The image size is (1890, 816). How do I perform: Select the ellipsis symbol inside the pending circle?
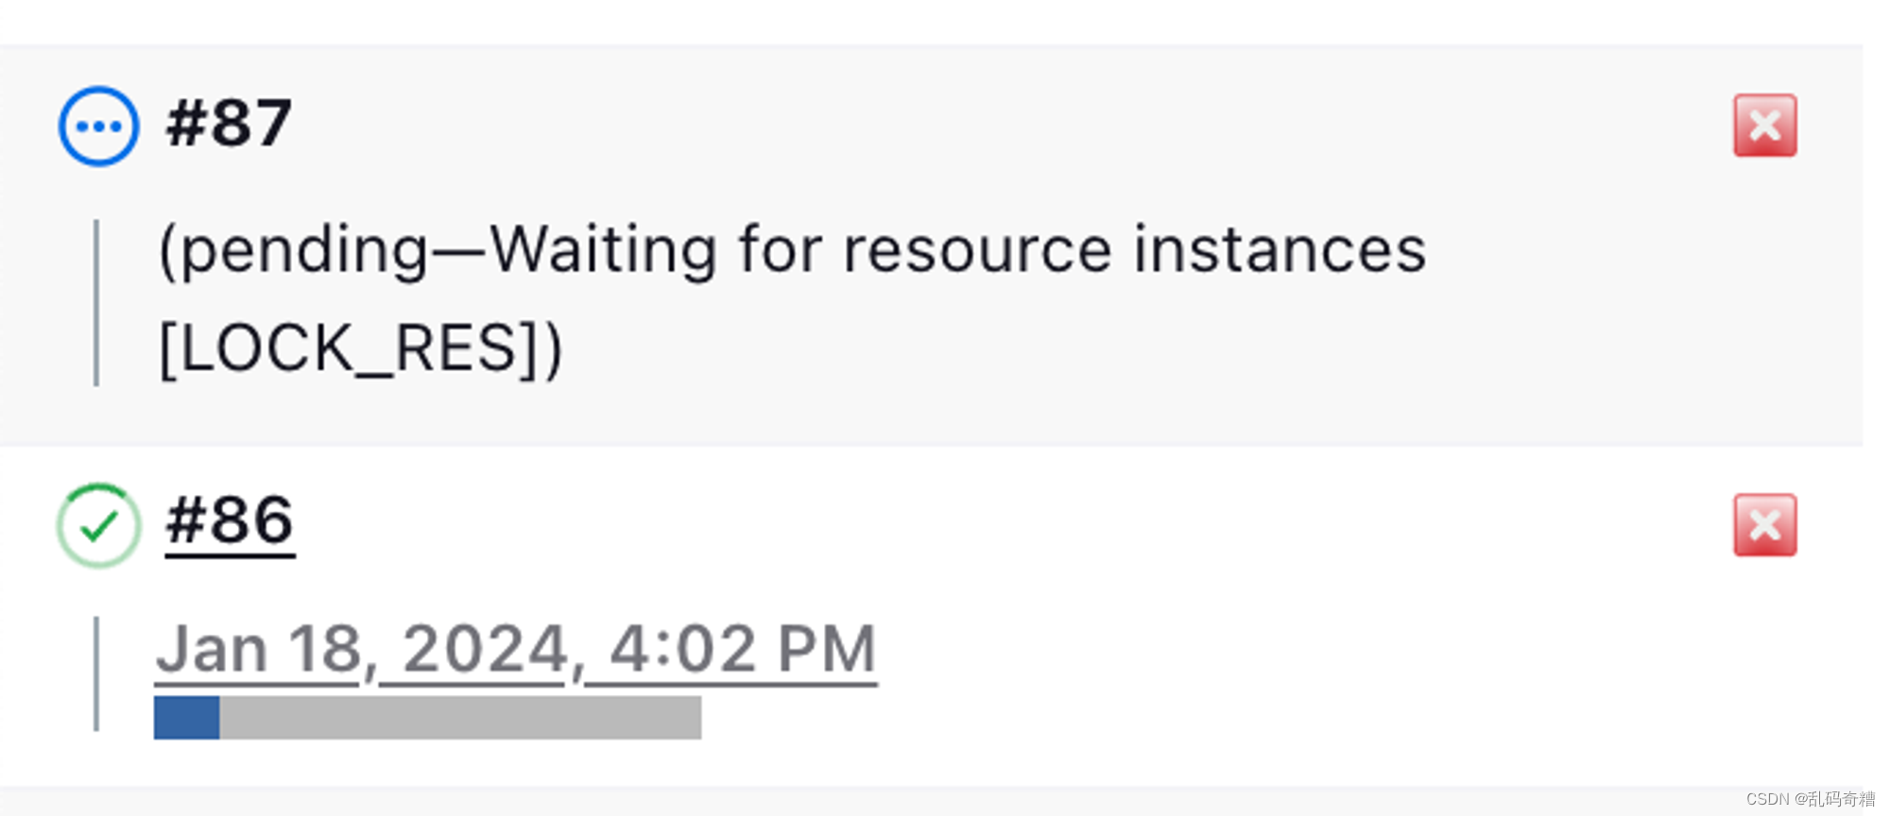coord(97,124)
